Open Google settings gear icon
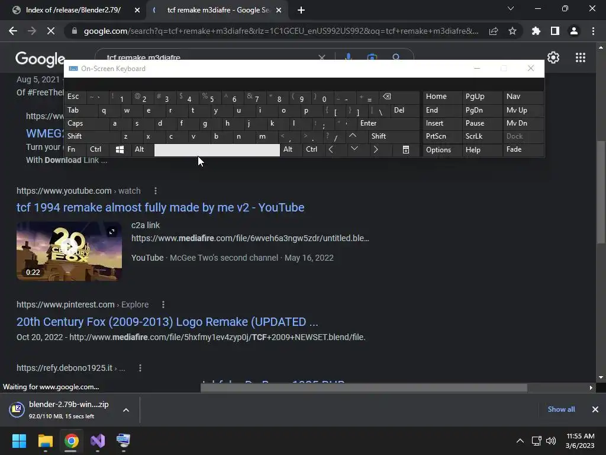The image size is (606, 455). (553, 57)
